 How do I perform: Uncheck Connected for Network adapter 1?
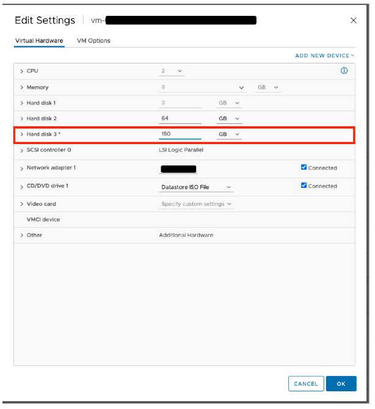coord(304,167)
